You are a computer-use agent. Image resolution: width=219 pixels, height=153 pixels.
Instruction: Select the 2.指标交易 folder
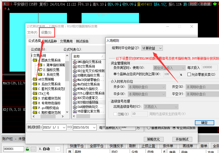(51, 70)
